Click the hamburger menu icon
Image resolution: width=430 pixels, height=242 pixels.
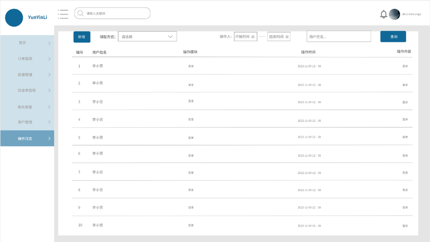tap(63, 14)
